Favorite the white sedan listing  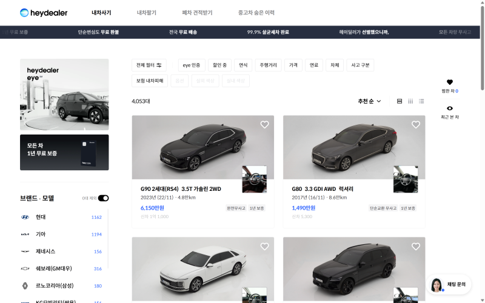tap(264, 247)
